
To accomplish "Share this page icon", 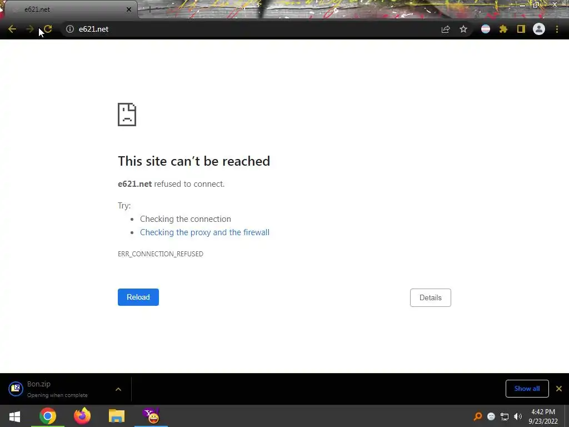I will point(446,29).
